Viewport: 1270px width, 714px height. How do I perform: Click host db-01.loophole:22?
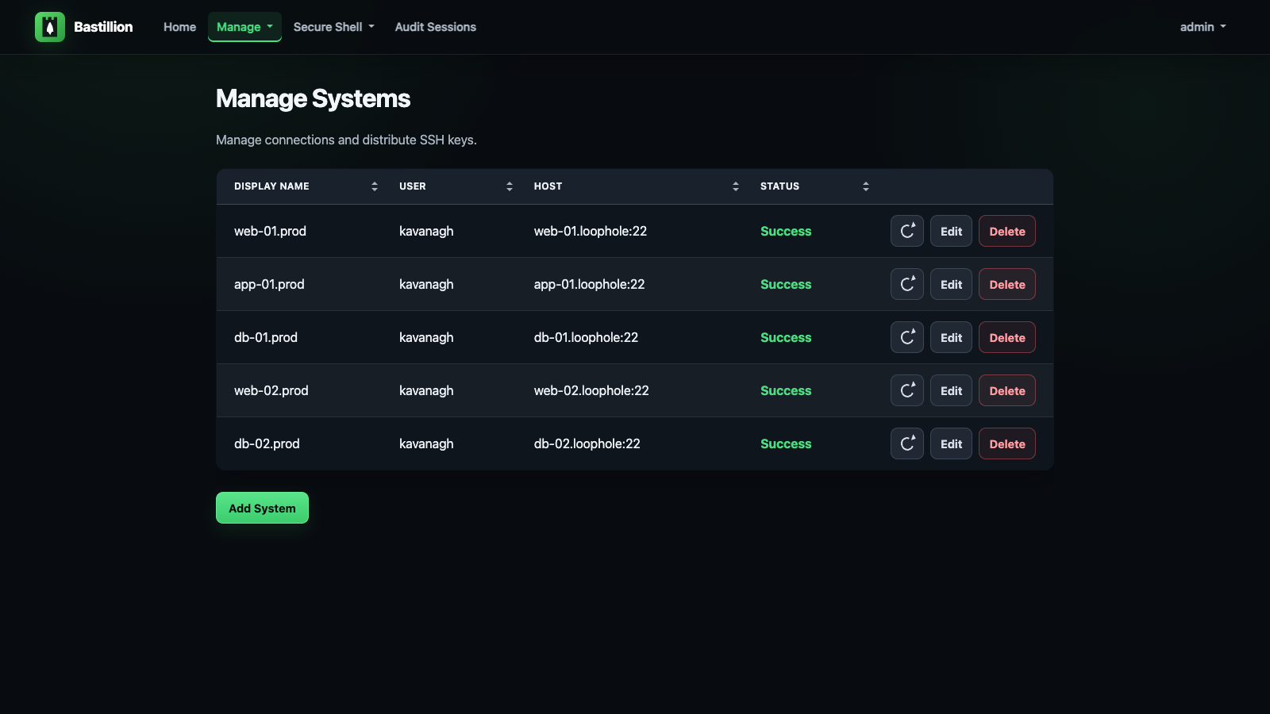pyautogui.click(x=586, y=337)
